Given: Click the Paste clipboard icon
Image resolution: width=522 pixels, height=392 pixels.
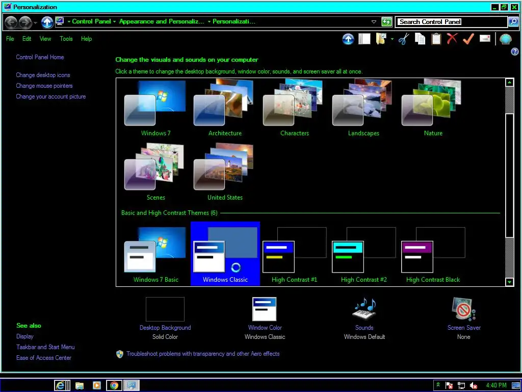Looking at the screenshot, I should pos(436,39).
